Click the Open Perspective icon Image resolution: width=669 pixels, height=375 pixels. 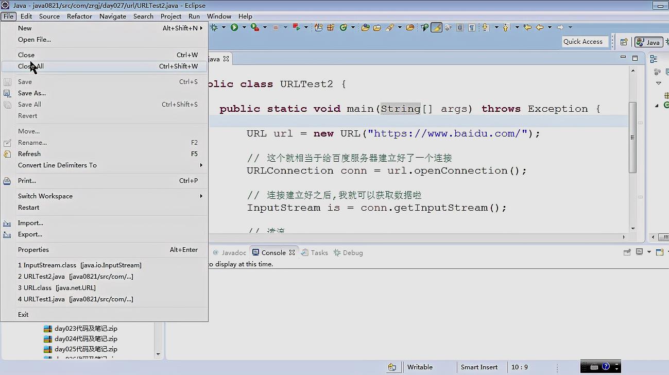(624, 42)
